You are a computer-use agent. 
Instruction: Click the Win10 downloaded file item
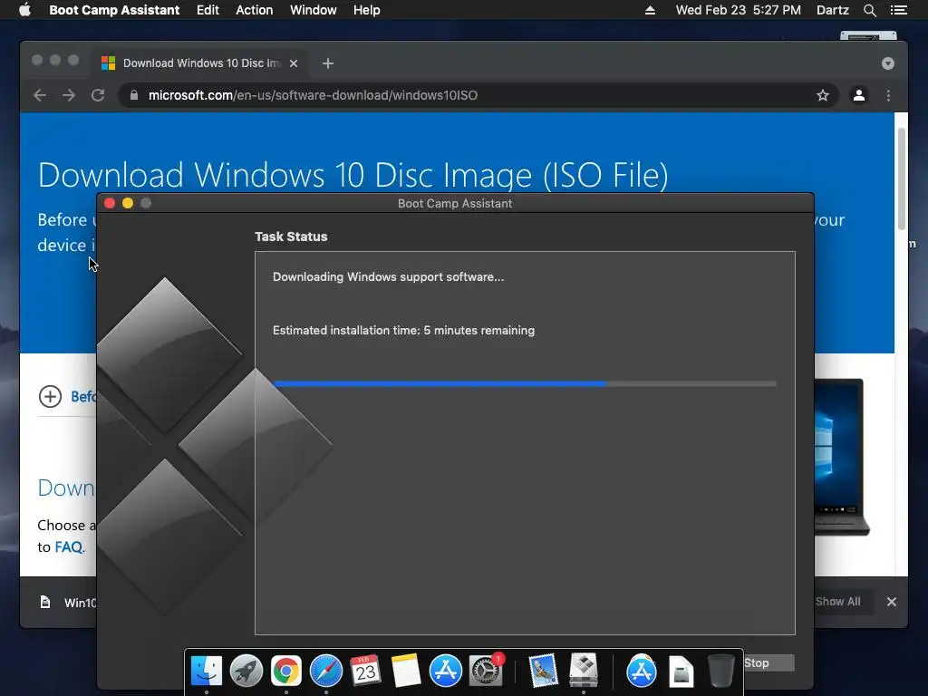(68, 603)
